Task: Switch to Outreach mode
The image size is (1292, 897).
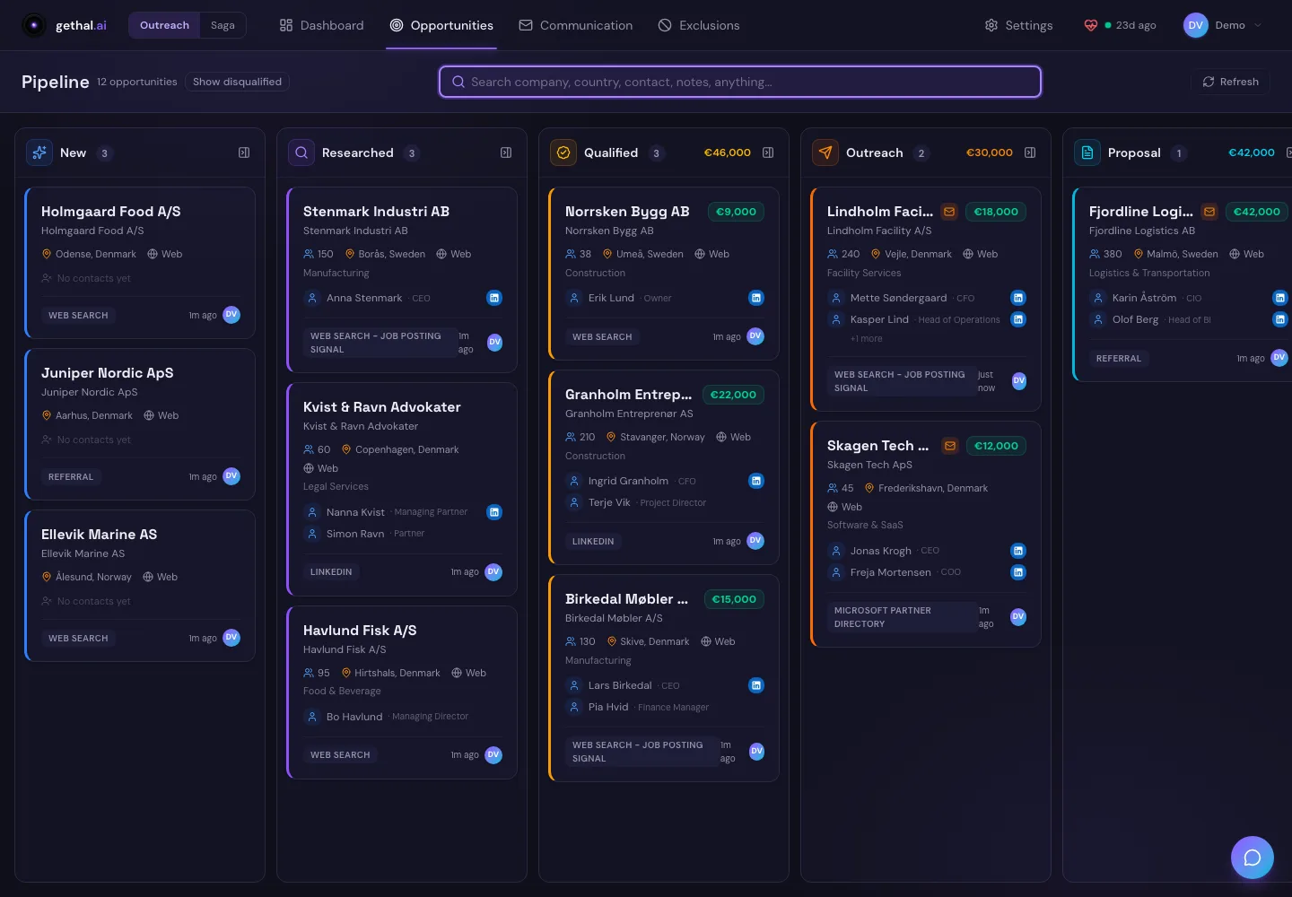Action: click(164, 25)
